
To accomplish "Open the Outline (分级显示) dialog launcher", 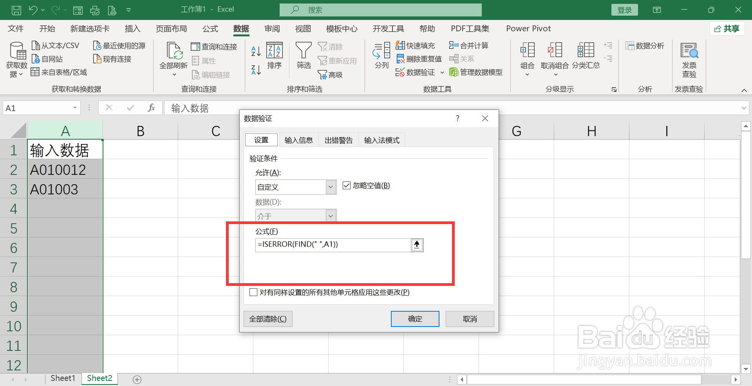I will point(614,90).
